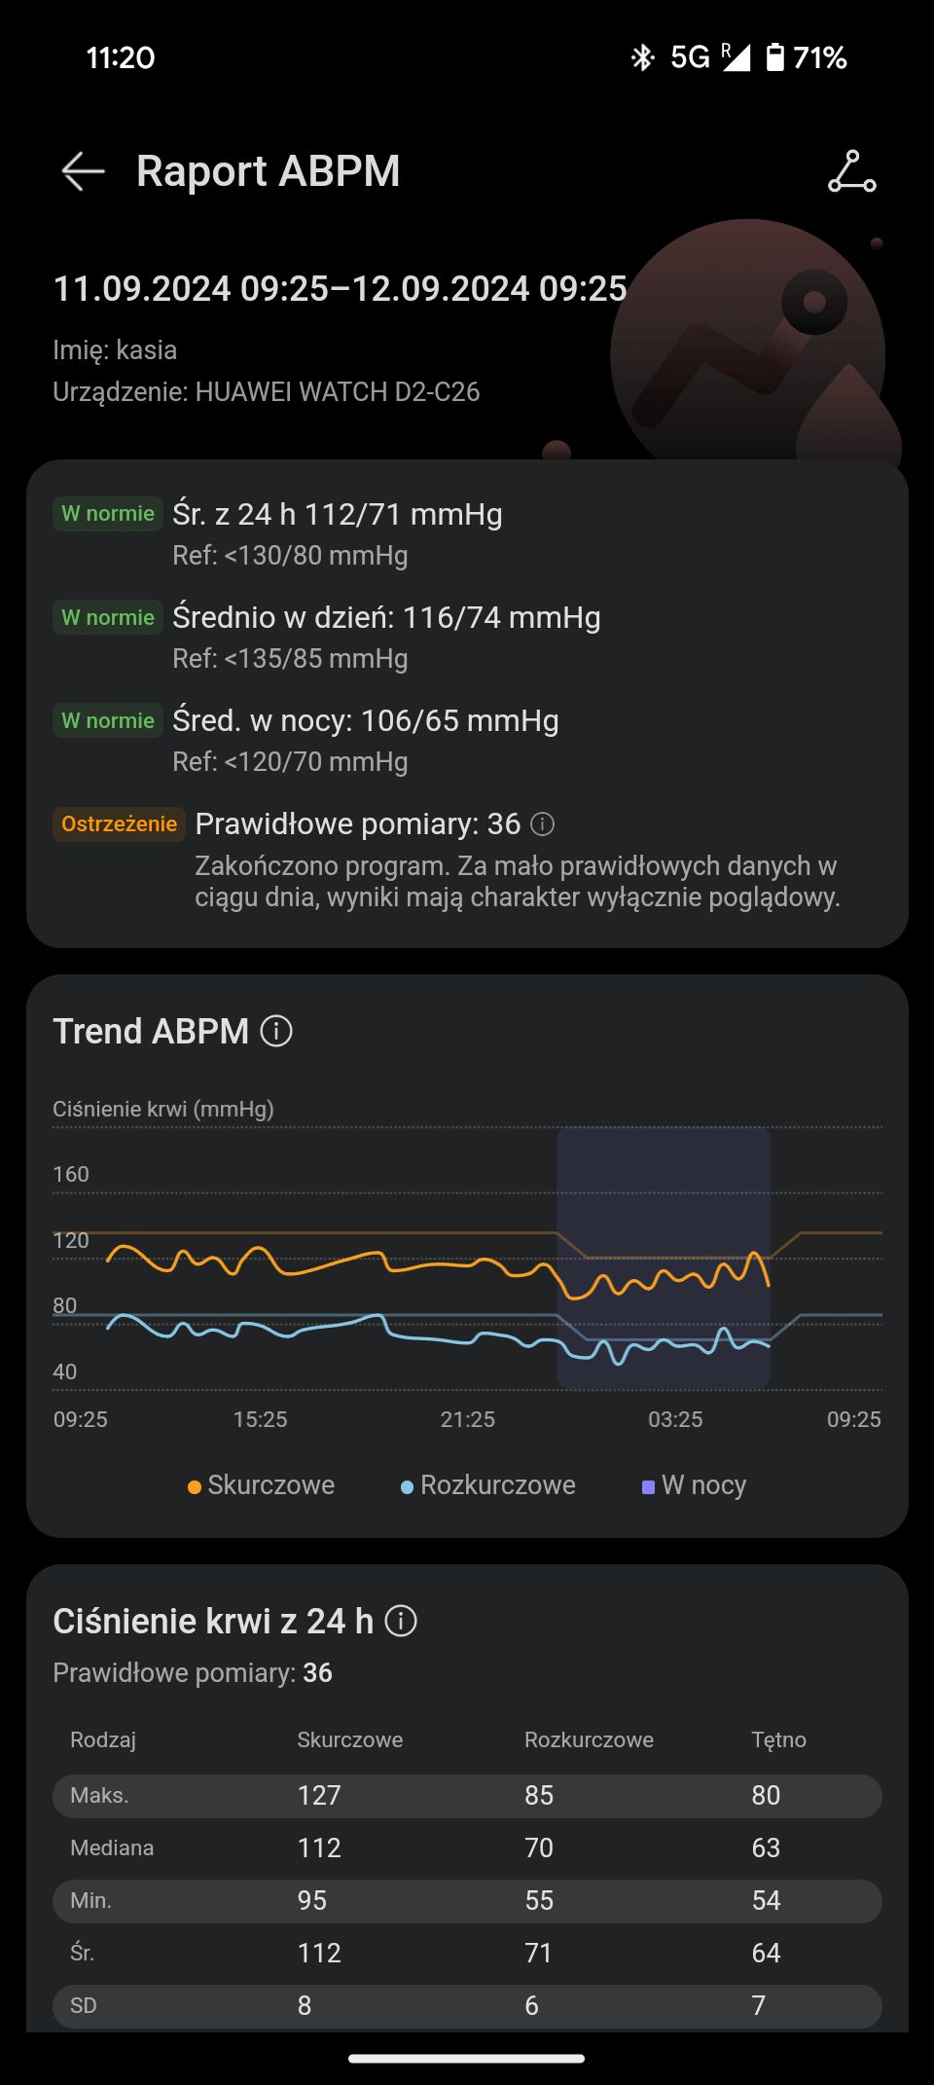Tap the Średnio w dzień result row
Screen dimensions: 934x2085
pyautogui.click(x=385, y=618)
